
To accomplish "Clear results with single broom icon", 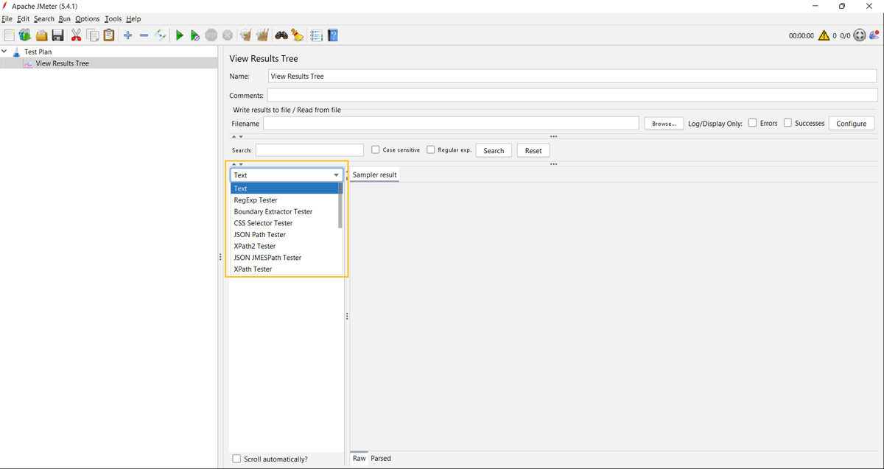I will coord(245,35).
